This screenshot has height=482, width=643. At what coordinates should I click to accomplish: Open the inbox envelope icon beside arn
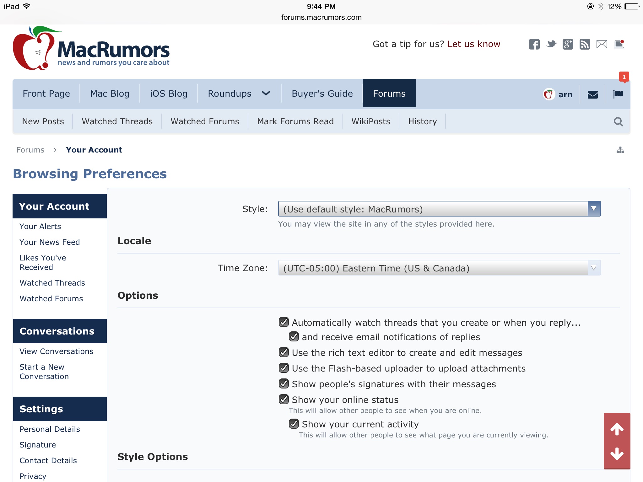click(x=592, y=94)
